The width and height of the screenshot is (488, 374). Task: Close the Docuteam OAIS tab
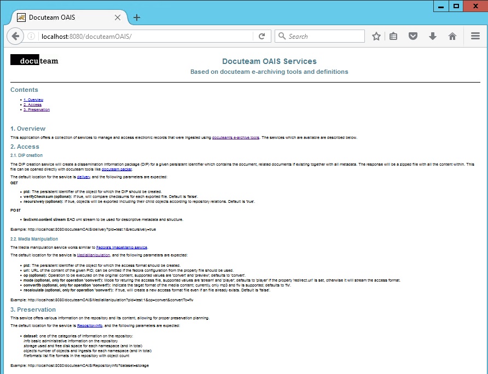(x=118, y=17)
